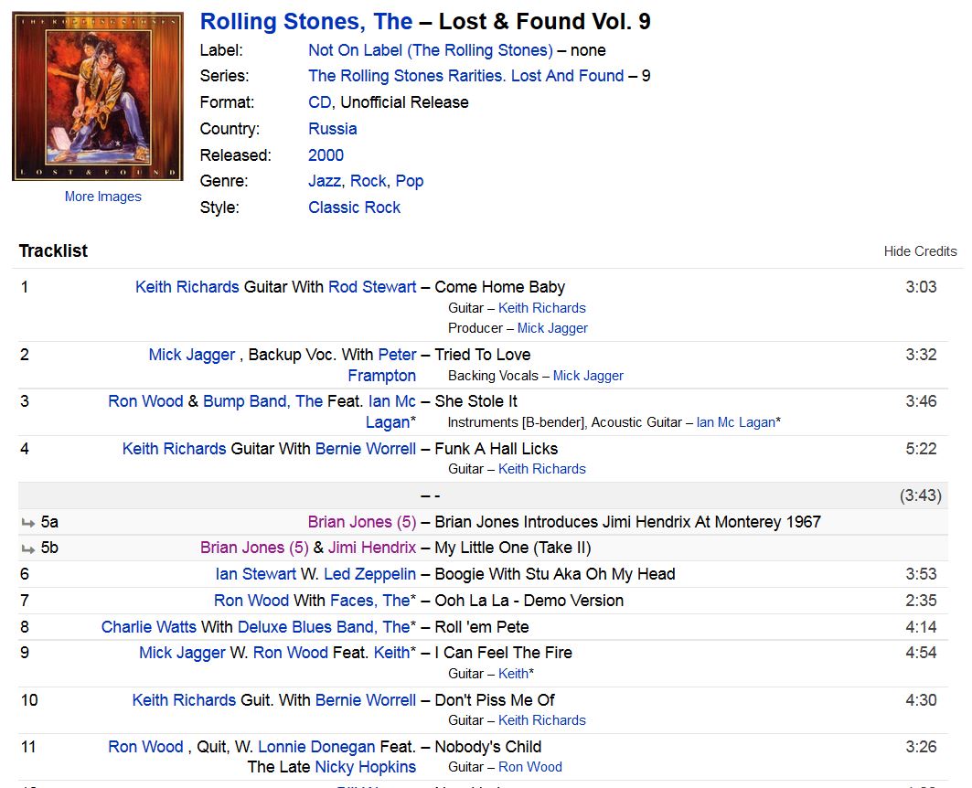Select the Classic Rock style link
972x788 pixels.
point(355,208)
